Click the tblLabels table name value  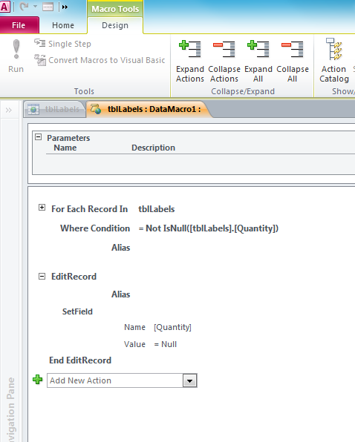pos(157,209)
